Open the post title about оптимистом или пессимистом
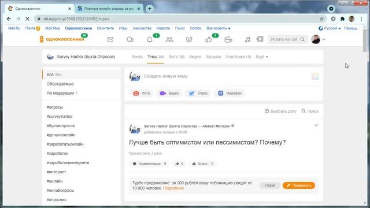 [x=207, y=143]
